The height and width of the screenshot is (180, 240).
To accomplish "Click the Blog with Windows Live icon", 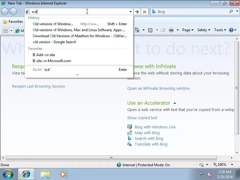I will point(130,127).
